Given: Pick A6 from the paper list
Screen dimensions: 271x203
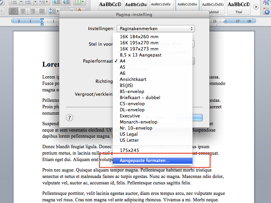Looking at the screenshot, I should click(153, 73).
